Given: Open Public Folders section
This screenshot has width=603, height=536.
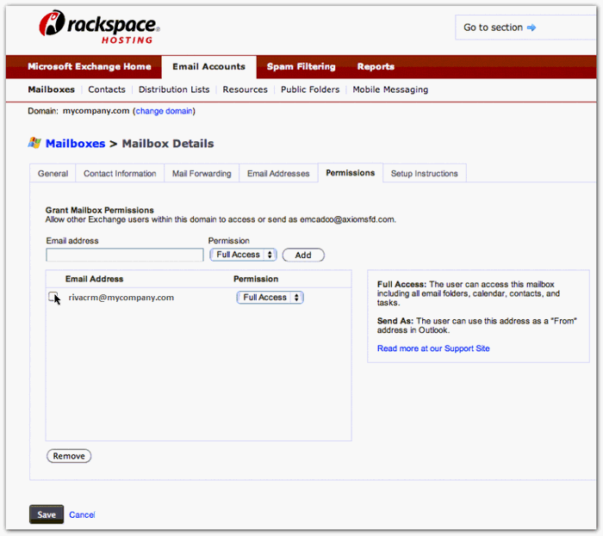Looking at the screenshot, I should [x=310, y=89].
